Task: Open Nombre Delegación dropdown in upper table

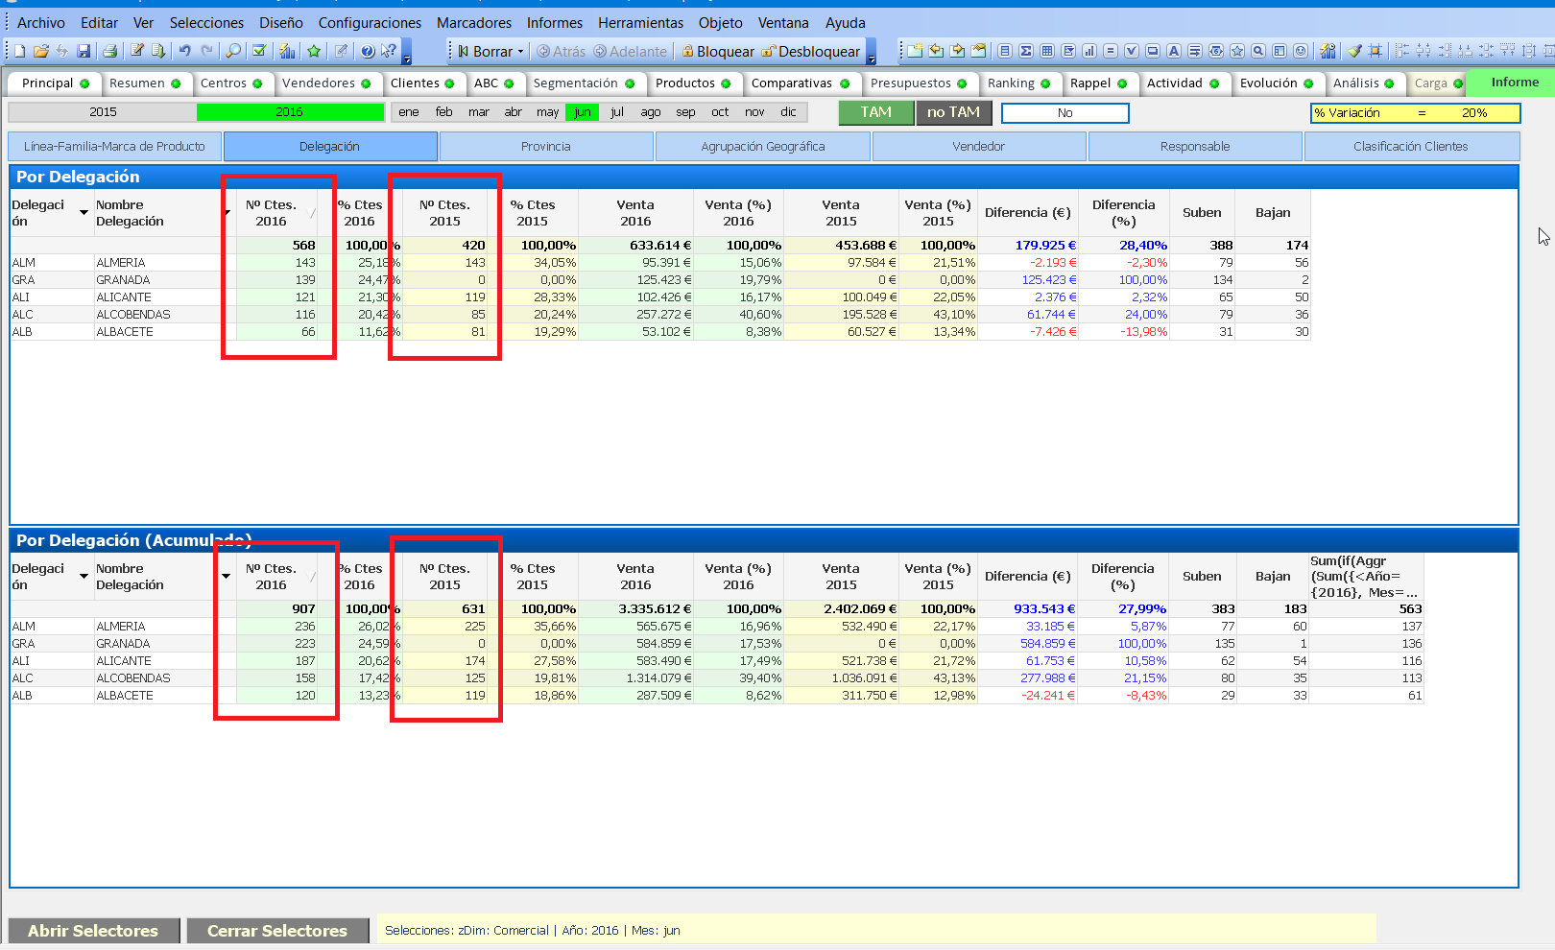Action: 227,212
